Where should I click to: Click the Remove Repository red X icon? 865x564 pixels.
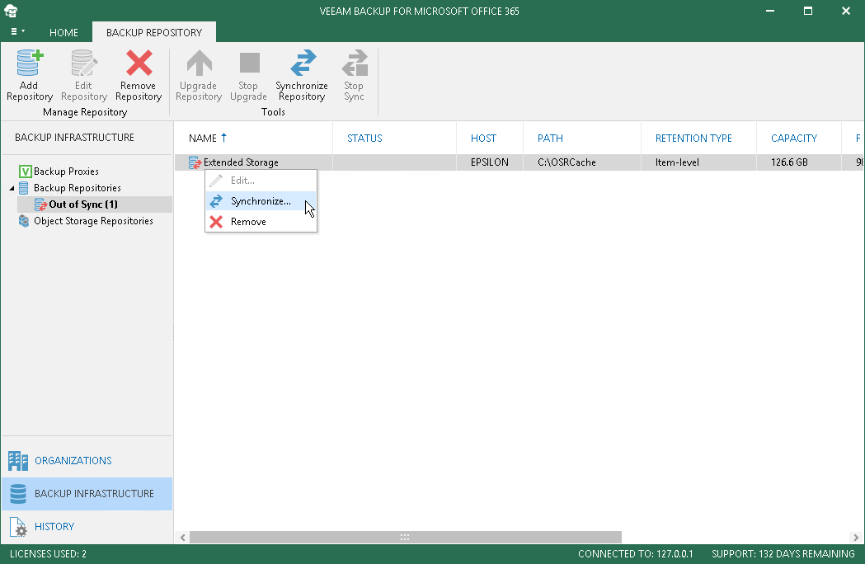coord(139,63)
